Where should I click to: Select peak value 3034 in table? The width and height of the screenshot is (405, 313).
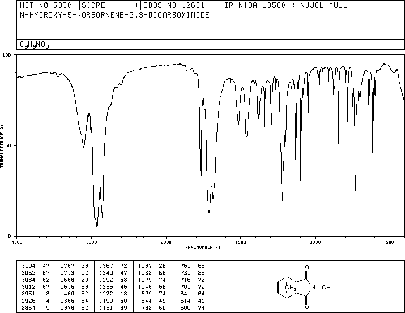(x=28, y=280)
